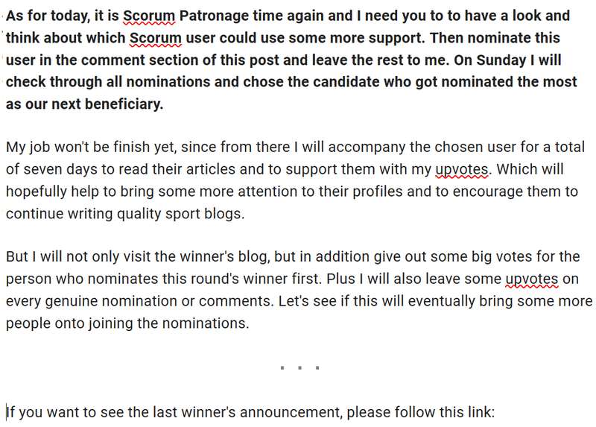Click the phrase 'seven days'
This screenshot has width=596, height=427.
point(59,170)
